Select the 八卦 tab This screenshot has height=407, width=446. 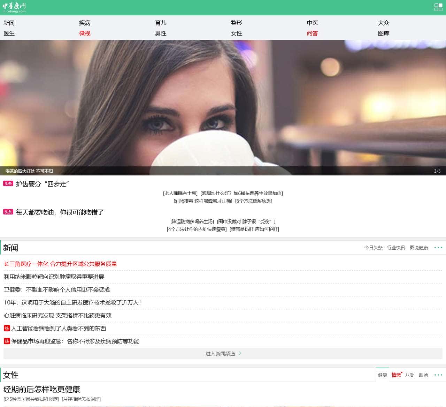click(410, 375)
